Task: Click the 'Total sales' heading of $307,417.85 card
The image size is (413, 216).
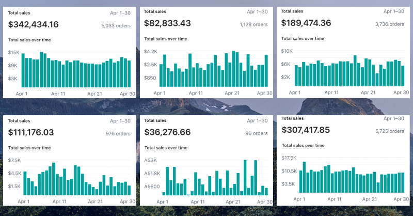Action: click(293, 118)
